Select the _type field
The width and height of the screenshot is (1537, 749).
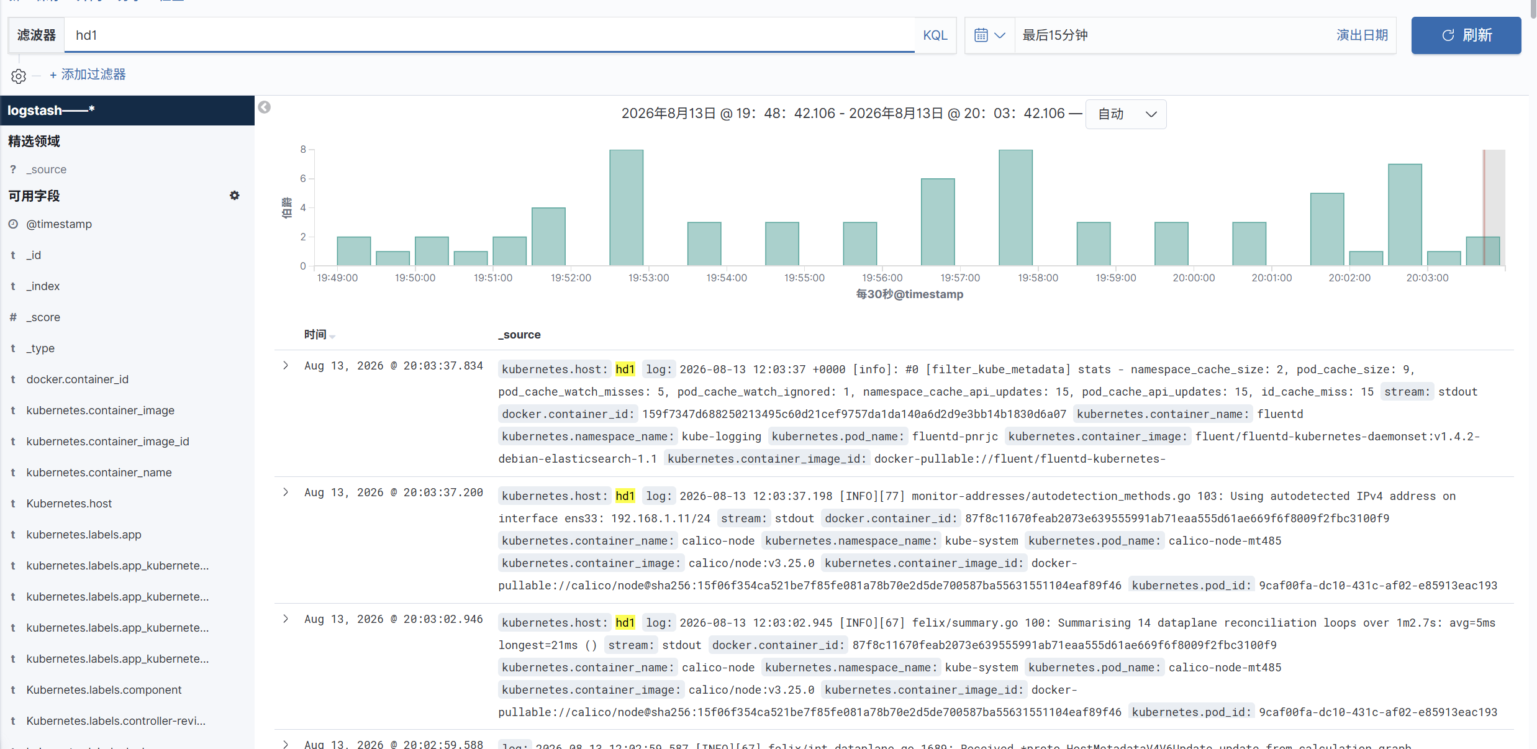pyautogui.click(x=40, y=348)
